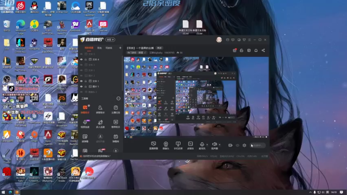Toggle visibility eye for 文本 4 source
Screen dimensions: 347x195
[x=82, y=59]
